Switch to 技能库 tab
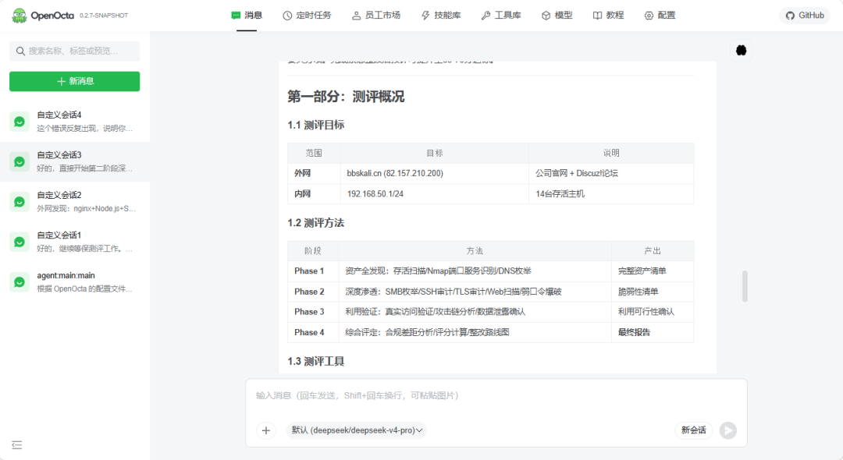The height and width of the screenshot is (460, 843). (441, 16)
